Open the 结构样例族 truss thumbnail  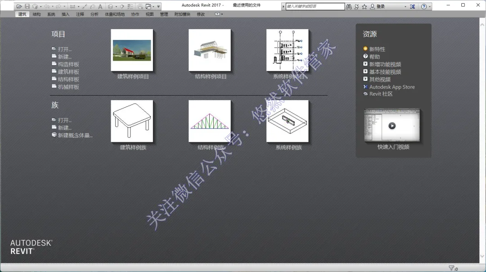[x=210, y=121]
